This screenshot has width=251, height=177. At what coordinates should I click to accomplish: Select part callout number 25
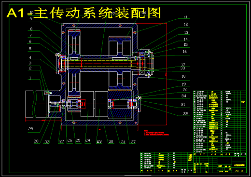(x=78, y=140)
